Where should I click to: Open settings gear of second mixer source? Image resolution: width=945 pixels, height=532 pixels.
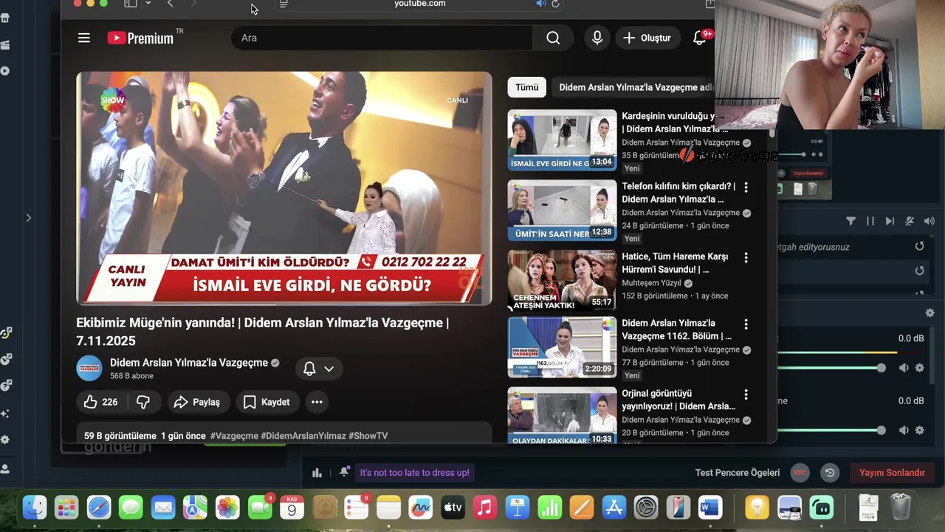tap(920, 430)
